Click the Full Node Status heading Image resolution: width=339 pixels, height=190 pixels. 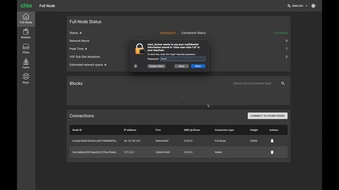[85, 22]
